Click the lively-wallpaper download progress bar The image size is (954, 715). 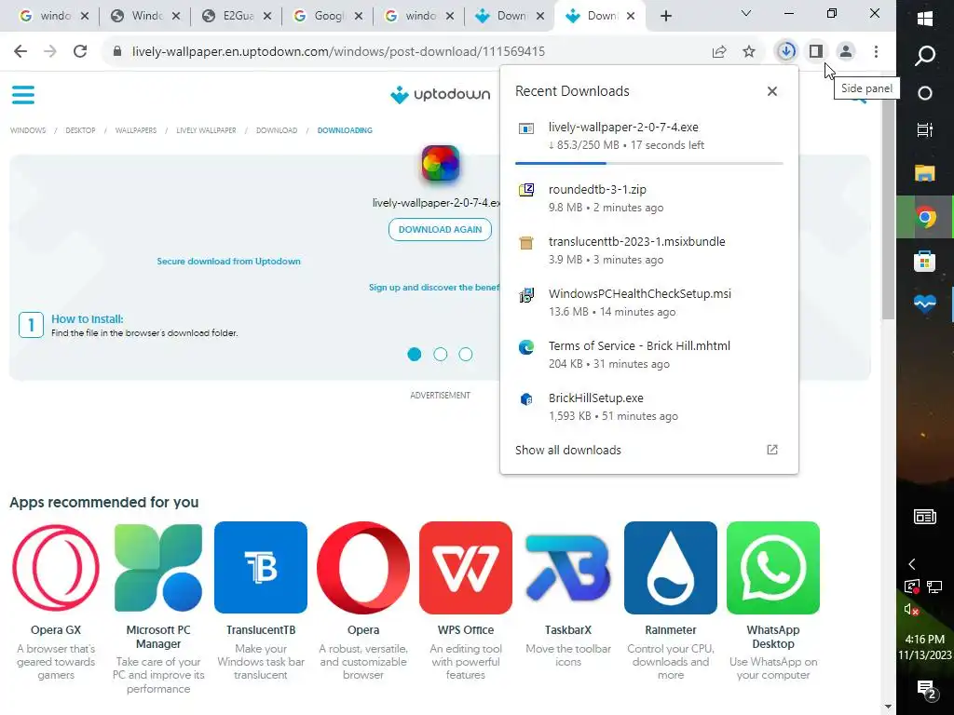click(648, 163)
